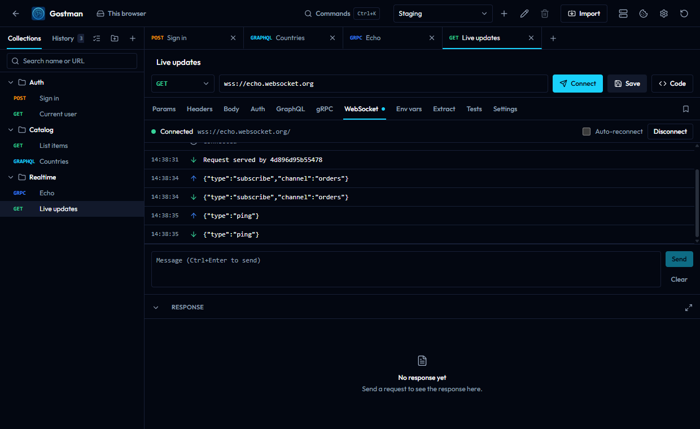Click the Connect button
Screen dimensions: 700x429
tap(577, 84)
